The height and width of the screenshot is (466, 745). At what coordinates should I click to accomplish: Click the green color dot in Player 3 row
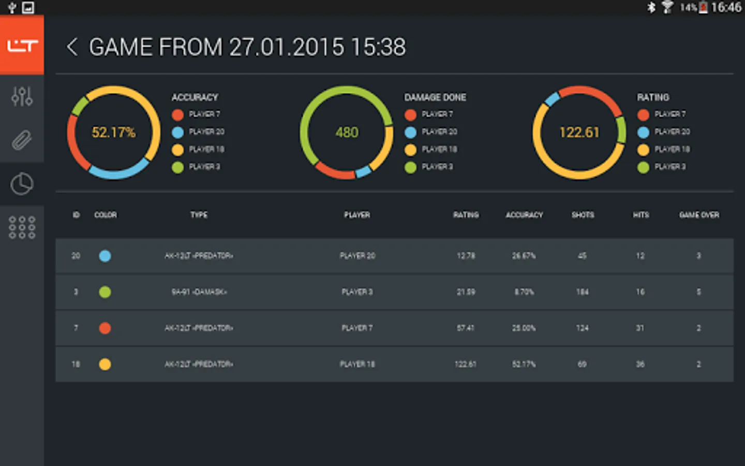pos(105,292)
